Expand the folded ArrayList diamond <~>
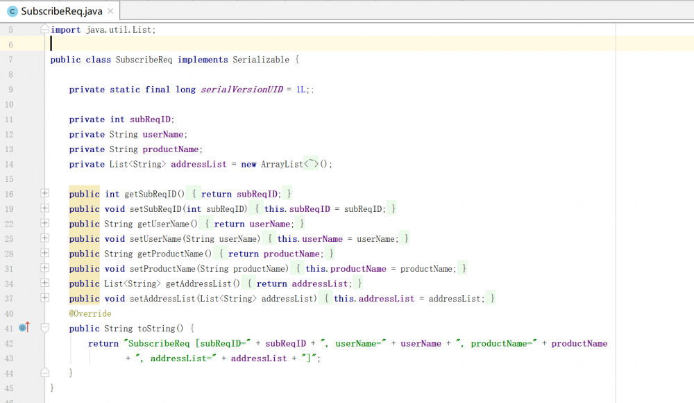The image size is (694, 403). tap(311, 164)
